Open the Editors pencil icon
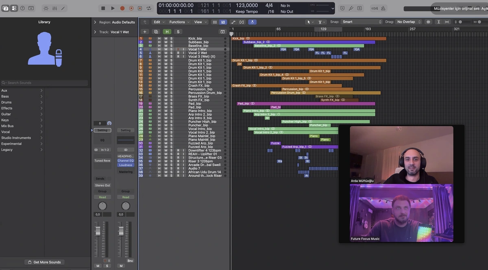The height and width of the screenshot is (270, 488). pyautogui.click(x=63, y=8)
